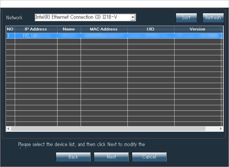Proceed by clicking Next
This screenshot has height=167, width=229.
[x=111, y=157]
